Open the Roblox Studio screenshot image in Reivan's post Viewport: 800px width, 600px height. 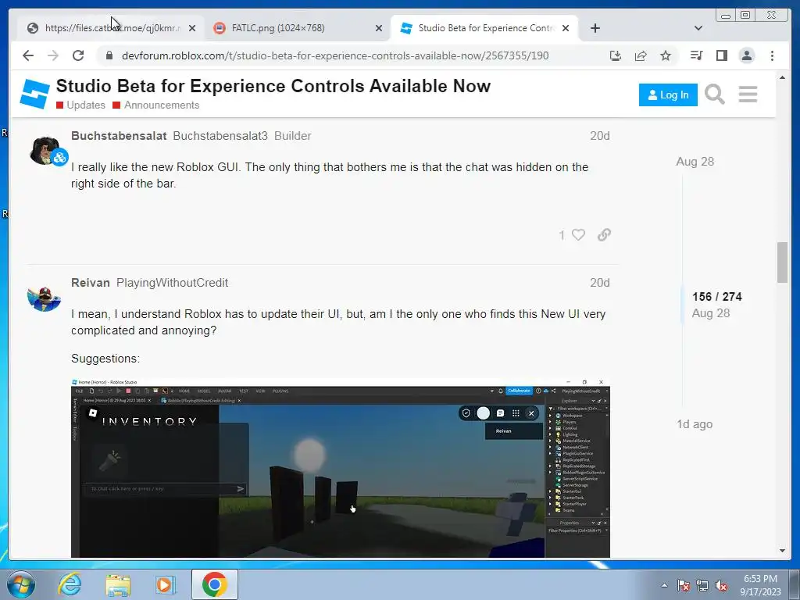coord(341,467)
